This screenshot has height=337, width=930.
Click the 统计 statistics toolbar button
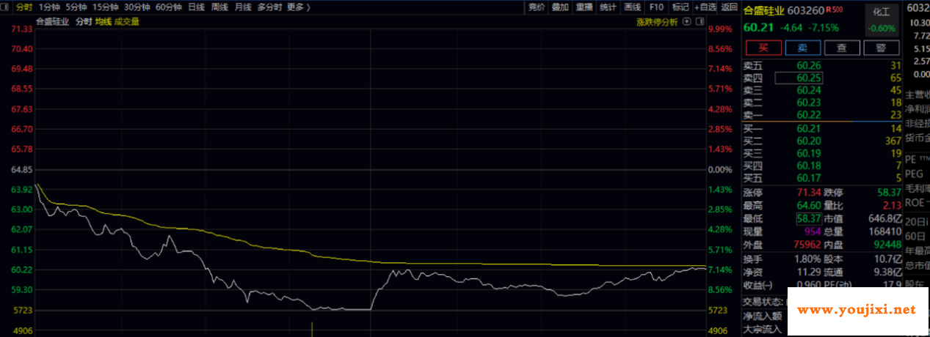point(608,7)
